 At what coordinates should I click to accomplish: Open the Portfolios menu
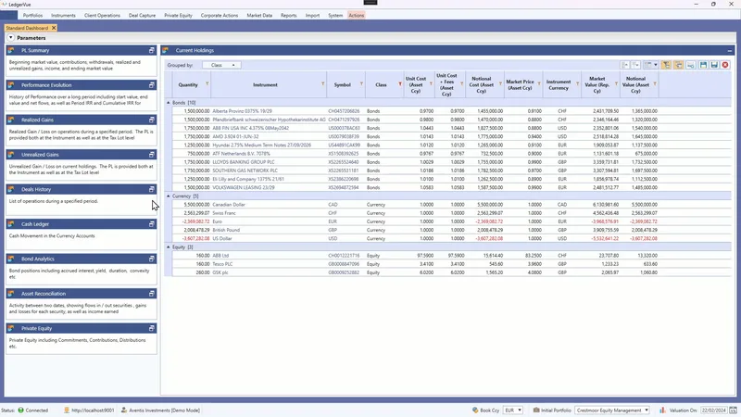point(32,15)
